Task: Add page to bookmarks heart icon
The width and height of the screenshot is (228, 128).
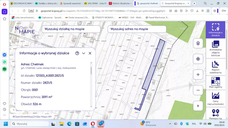Action: click(x=192, y=11)
